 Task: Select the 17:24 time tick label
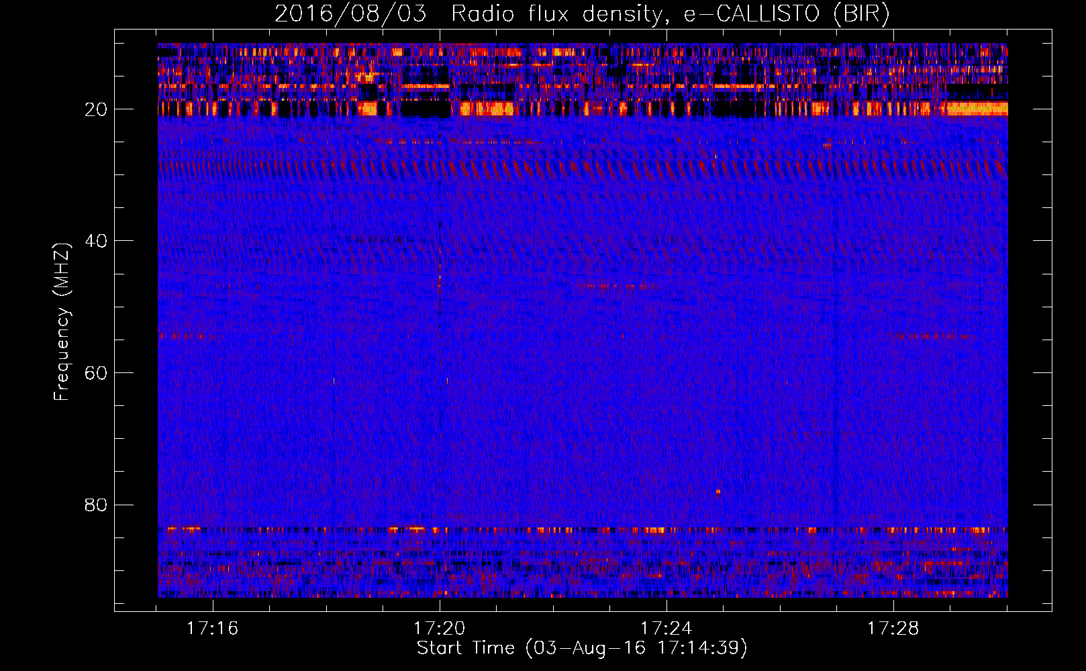pos(666,628)
